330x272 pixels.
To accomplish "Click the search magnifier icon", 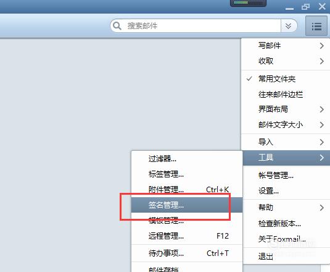I will point(117,26).
